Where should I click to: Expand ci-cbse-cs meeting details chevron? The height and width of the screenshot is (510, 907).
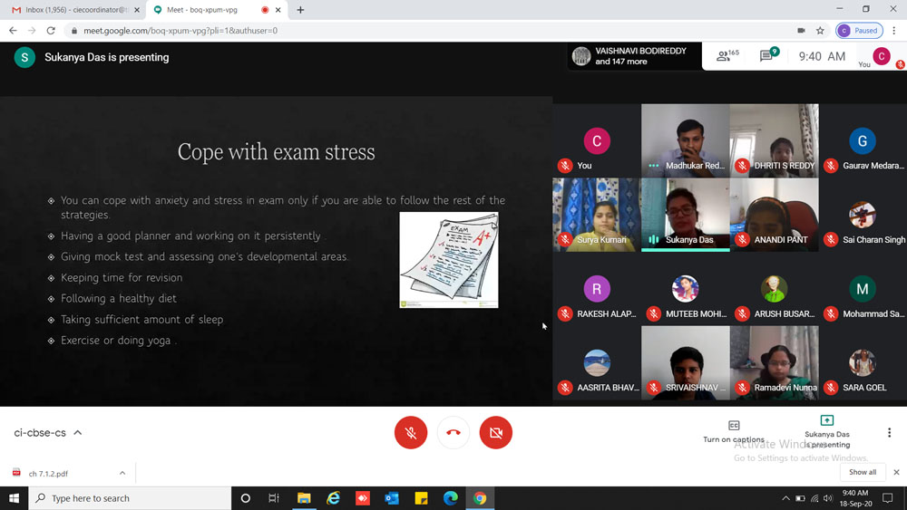click(78, 433)
